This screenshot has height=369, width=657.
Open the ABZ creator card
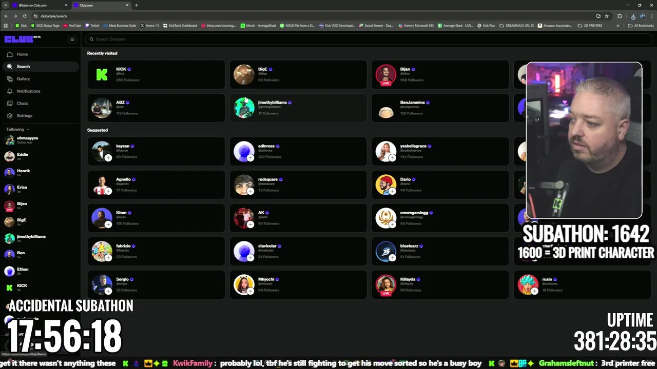point(156,108)
